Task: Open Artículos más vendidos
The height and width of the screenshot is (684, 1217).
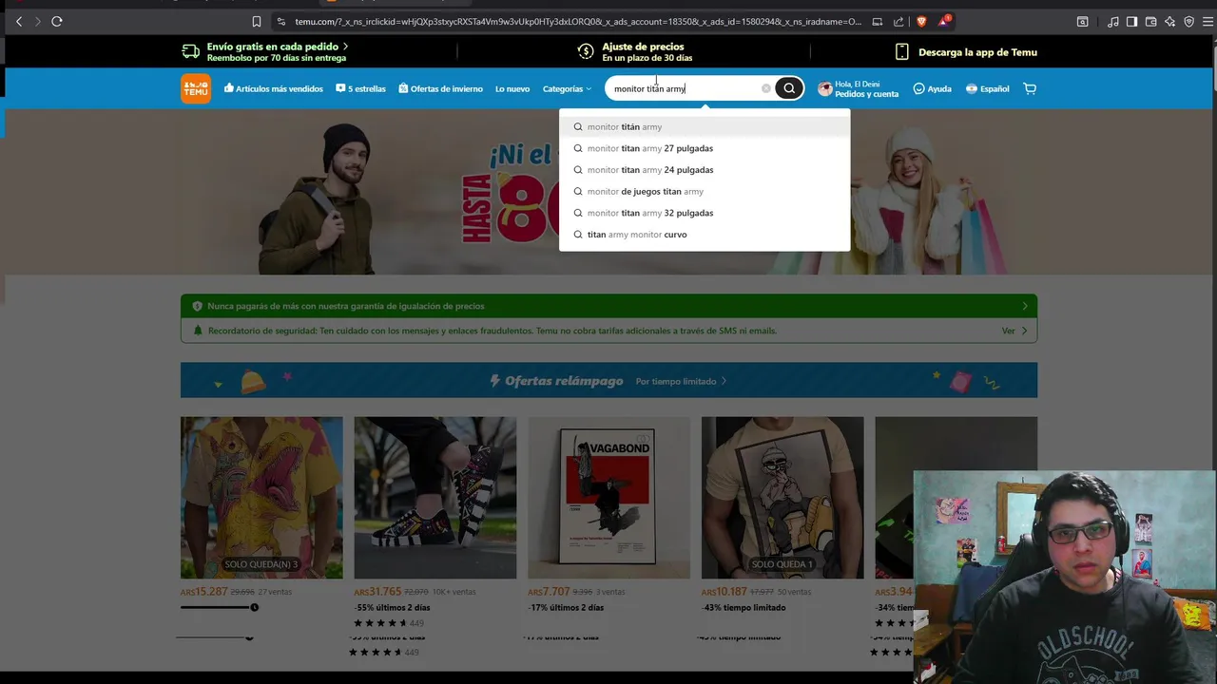Action: (274, 88)
